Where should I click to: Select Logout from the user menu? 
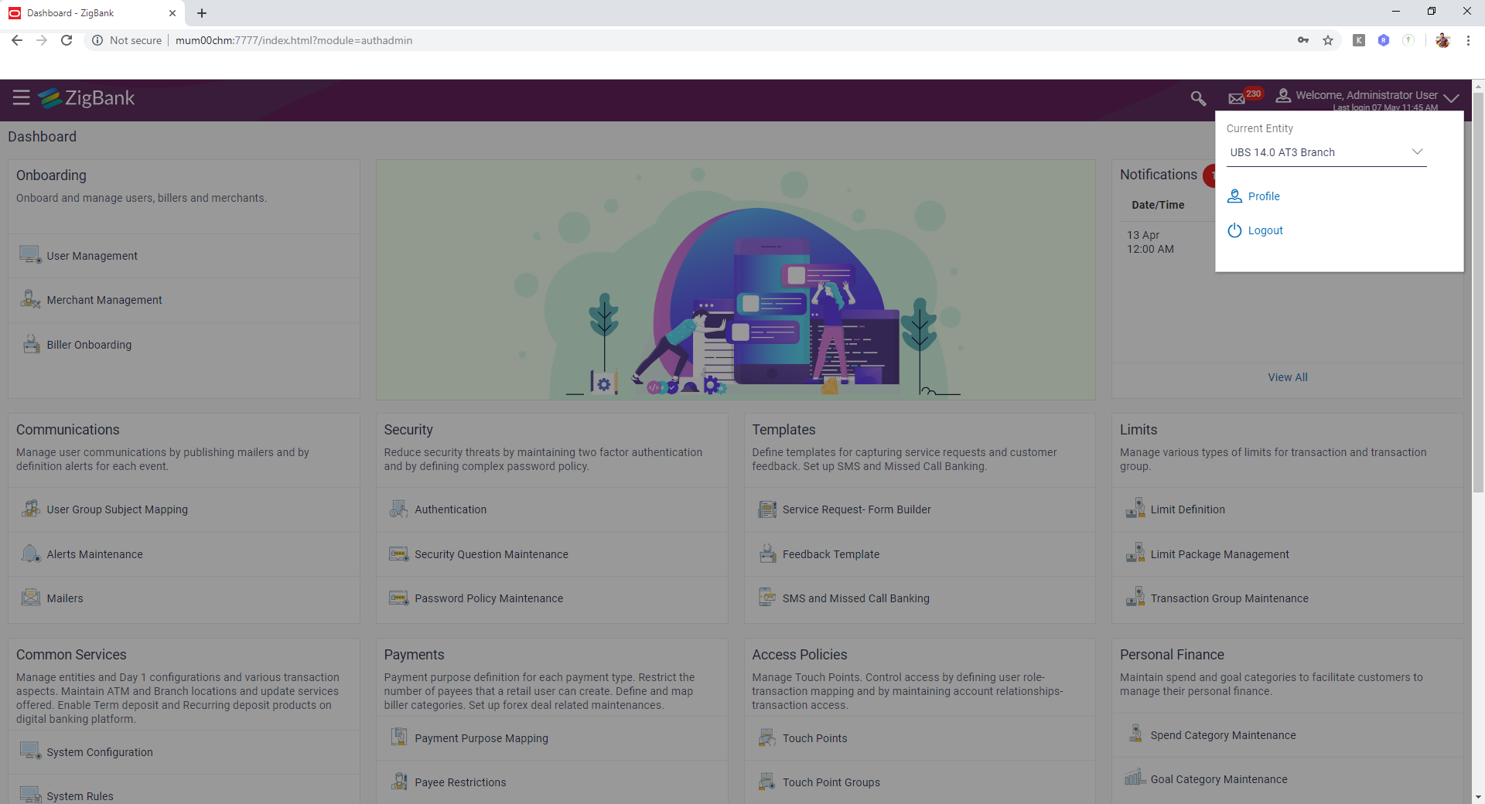(1265, 230)
